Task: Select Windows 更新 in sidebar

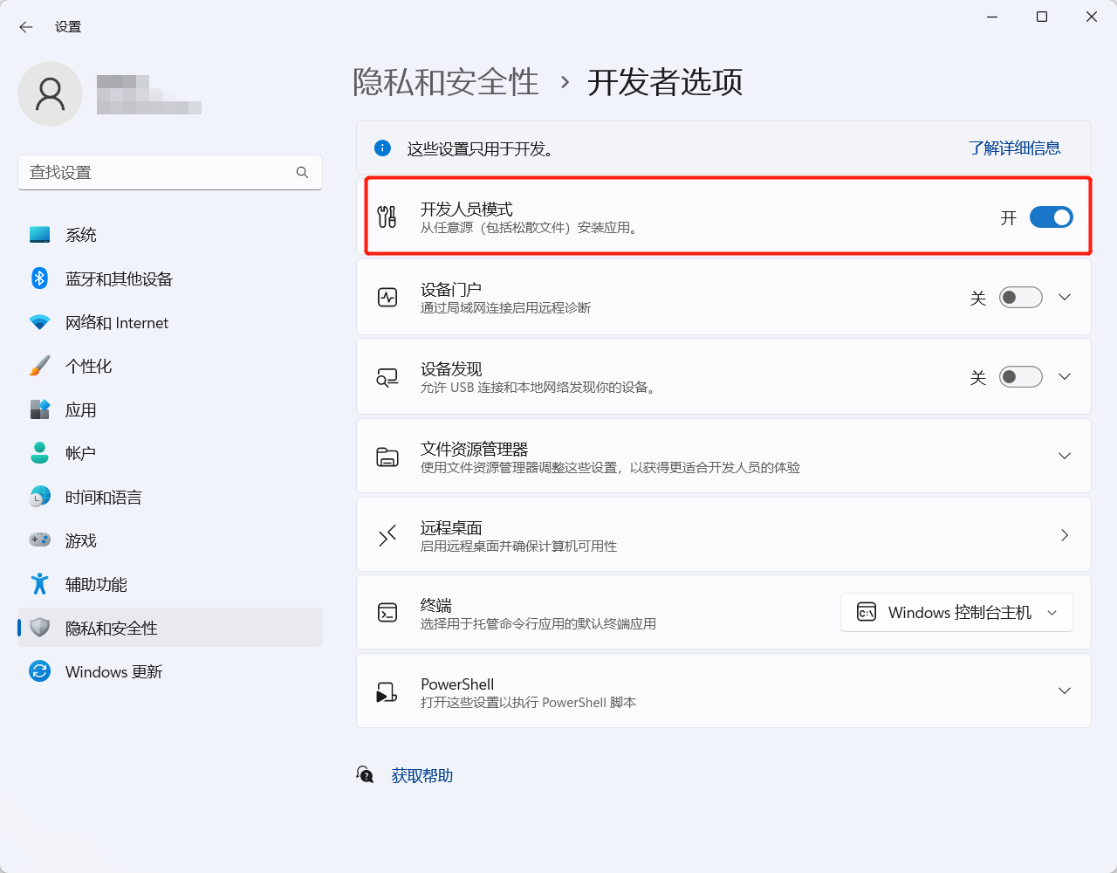Action: pos(170,671)
